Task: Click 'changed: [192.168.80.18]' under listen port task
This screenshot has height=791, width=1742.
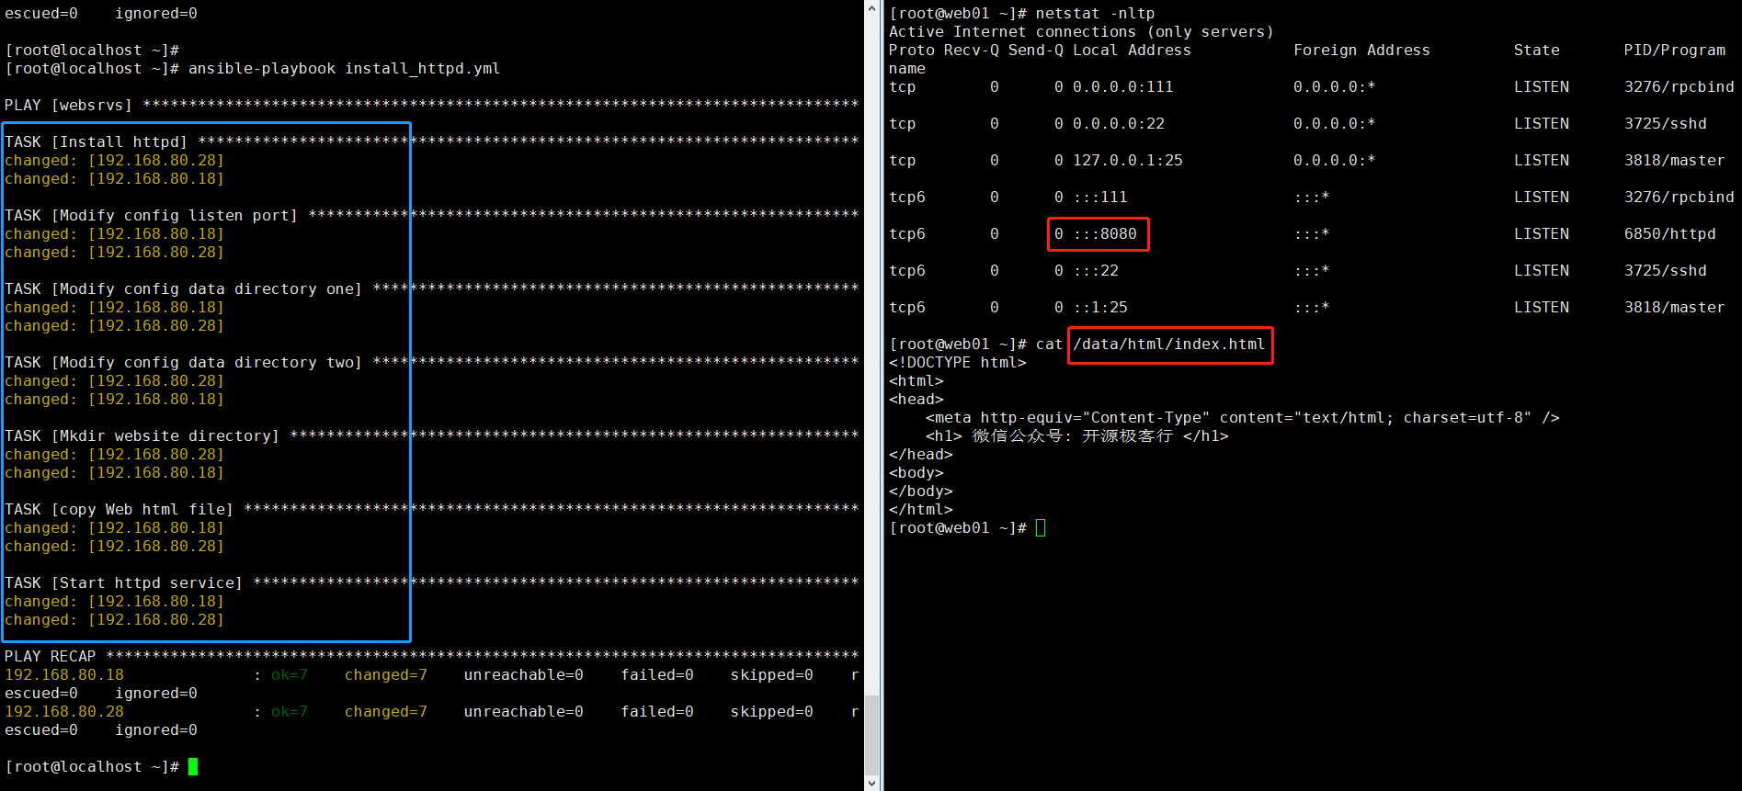Action: pyautogui.click(x=114, y=234)
